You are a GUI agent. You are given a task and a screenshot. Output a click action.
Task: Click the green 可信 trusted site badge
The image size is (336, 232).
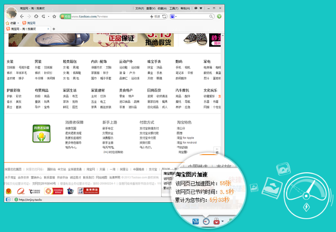[66, 17]
